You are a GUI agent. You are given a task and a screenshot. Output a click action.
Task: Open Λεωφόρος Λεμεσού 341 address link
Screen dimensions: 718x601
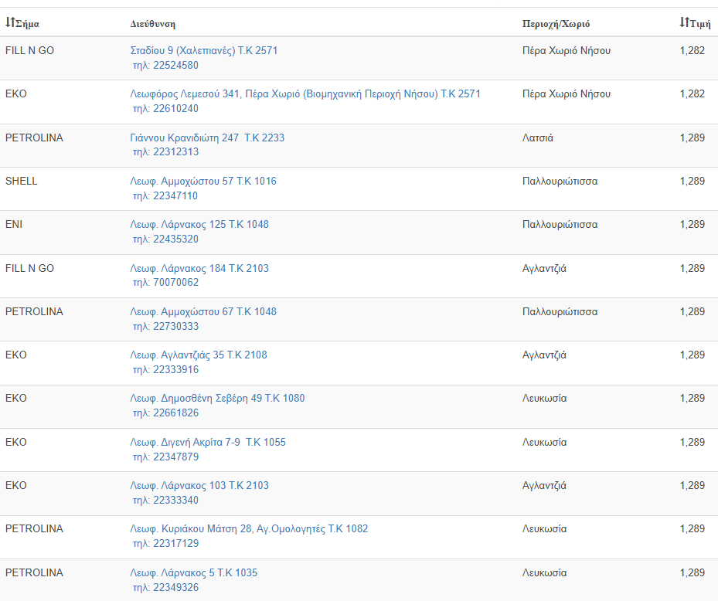tap(305, 94)
